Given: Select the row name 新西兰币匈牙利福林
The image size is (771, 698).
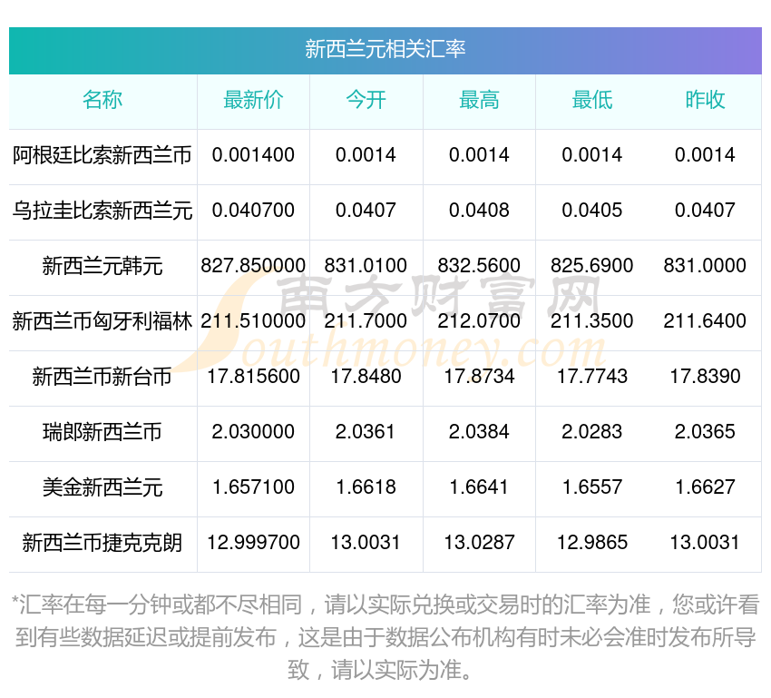Looking at the screenshot, I should pyautogui.click(x=102, y=321).
